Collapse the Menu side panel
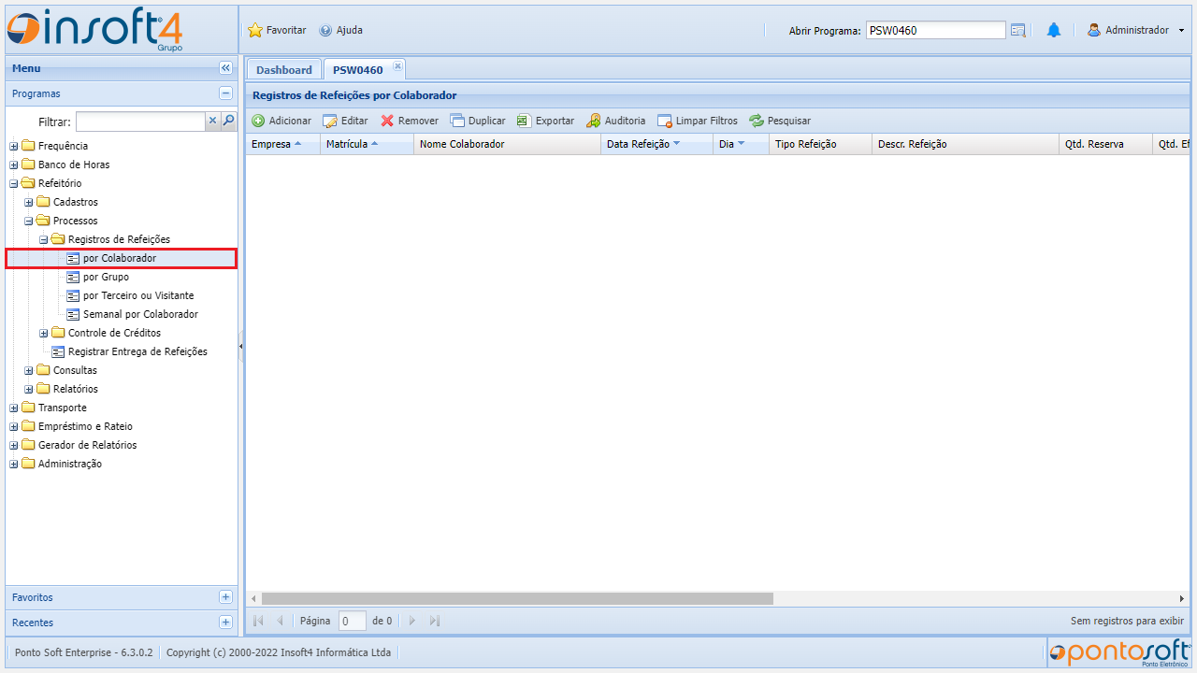This screenshot has height=673, width=1197. (225, 68)
